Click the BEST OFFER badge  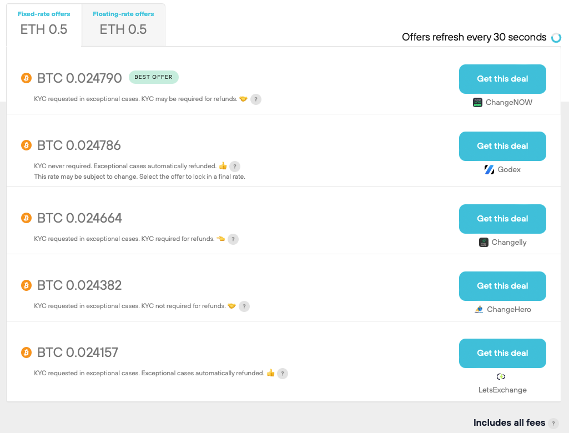tap(153, 77)
